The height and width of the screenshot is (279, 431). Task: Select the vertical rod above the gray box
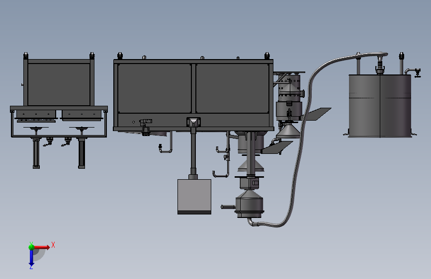click(x=193, y=150)
